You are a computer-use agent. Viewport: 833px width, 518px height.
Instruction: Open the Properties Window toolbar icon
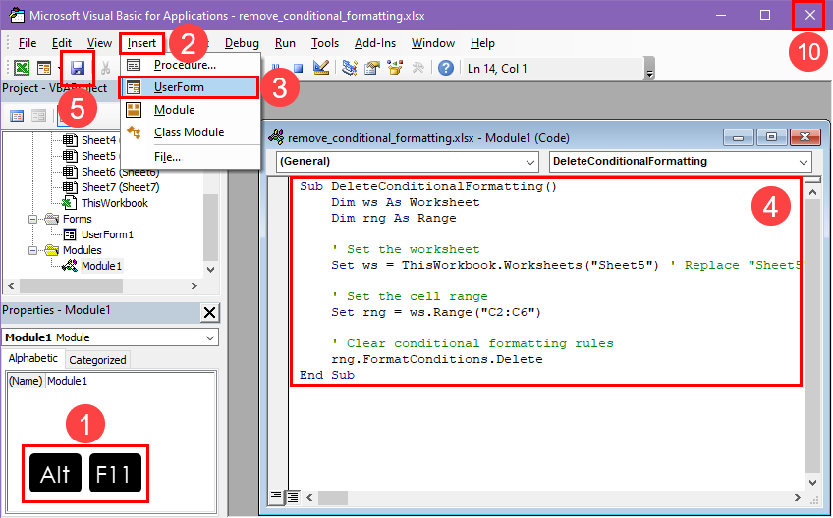[372, 68]
